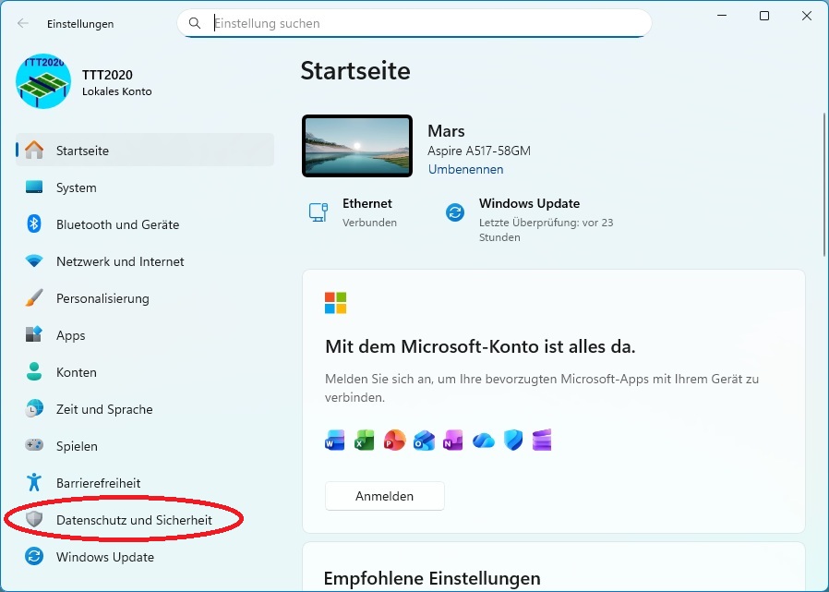
Task: Click the purple Clipchamp app icon
Action: click(x=542, y=441)
